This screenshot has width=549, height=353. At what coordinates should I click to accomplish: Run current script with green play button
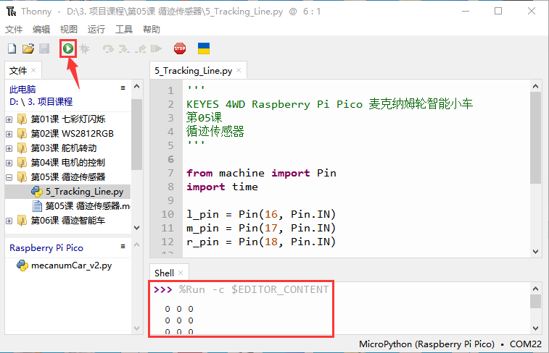68,48
